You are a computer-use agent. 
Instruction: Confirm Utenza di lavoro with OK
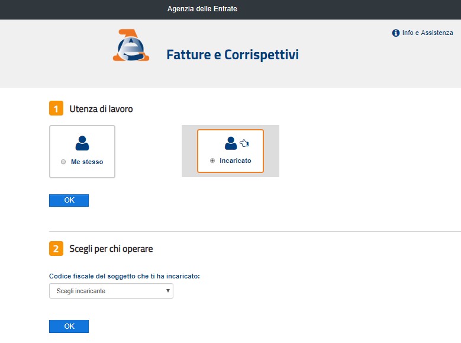[69, 200]
